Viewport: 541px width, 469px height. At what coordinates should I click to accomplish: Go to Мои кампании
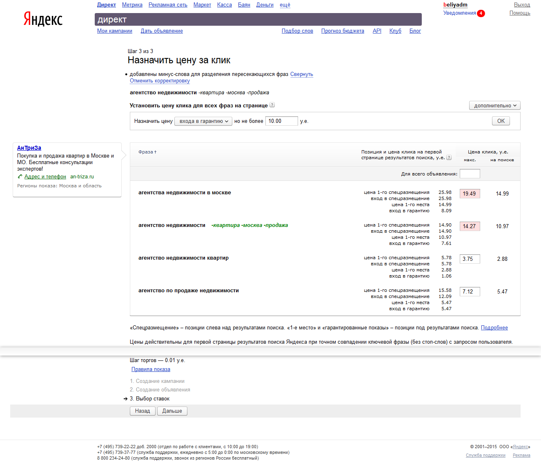pos(115,31)
